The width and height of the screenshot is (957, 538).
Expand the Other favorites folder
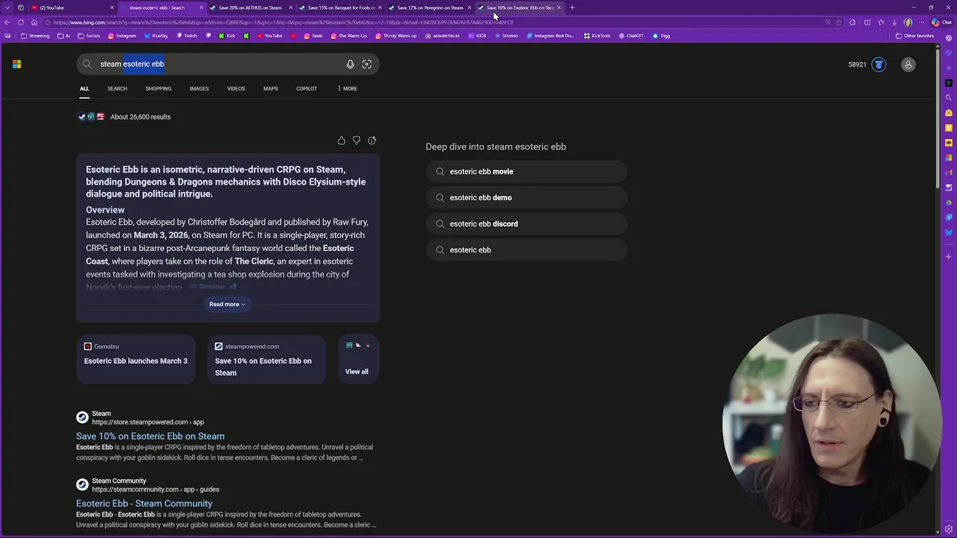coord(915,36)
